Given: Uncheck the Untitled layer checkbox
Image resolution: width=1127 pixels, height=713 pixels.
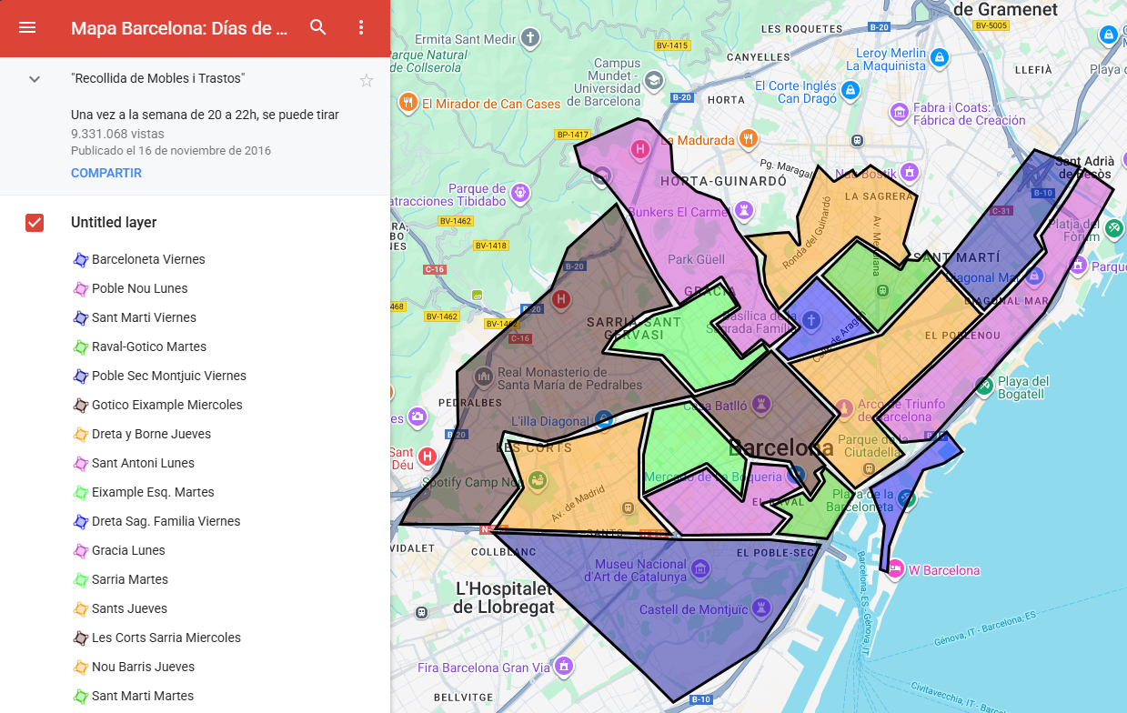Looking at the screenshot, I should [x=35, y=223].
